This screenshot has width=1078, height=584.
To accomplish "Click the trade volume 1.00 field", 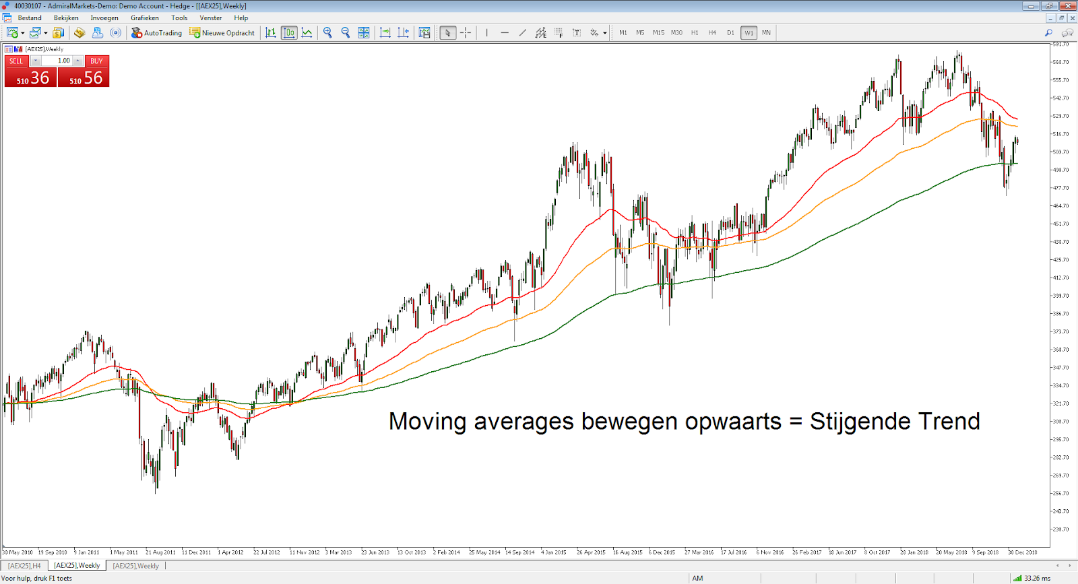I will (x=57, y=61).
